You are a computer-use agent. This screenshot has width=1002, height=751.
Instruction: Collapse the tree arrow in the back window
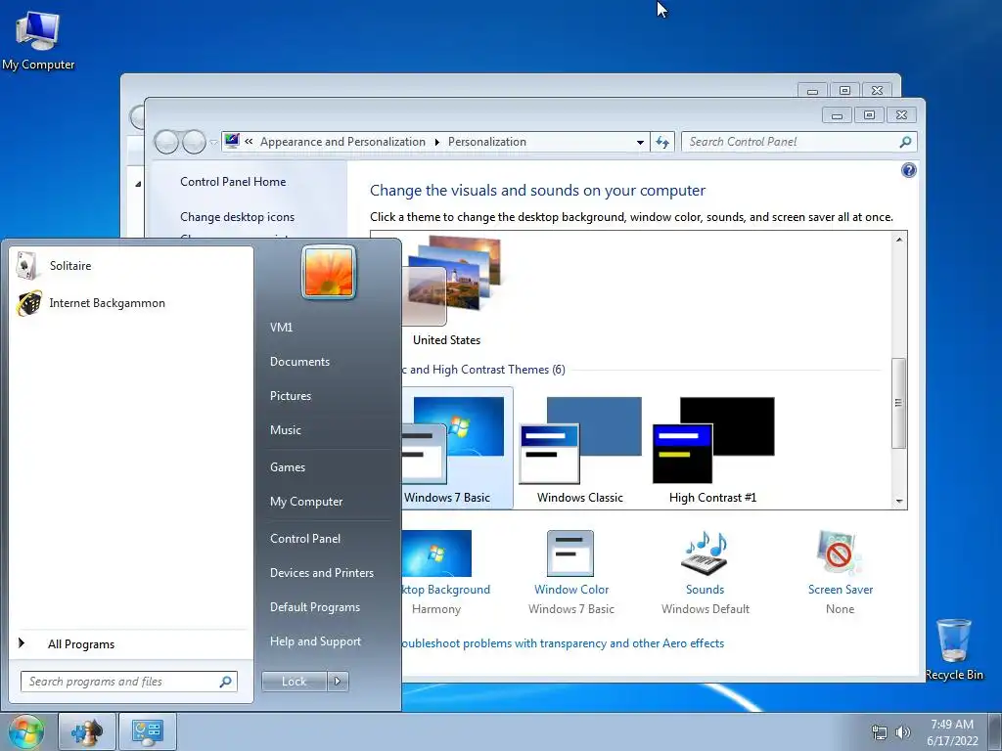coord(138,184)
